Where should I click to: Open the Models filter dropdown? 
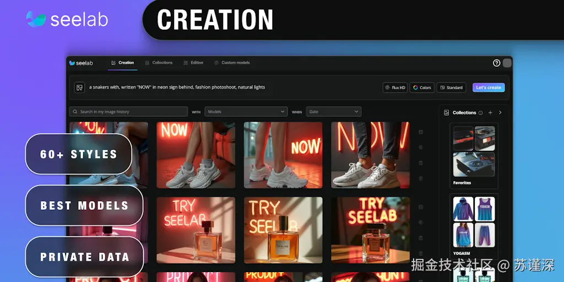[246, 111]
